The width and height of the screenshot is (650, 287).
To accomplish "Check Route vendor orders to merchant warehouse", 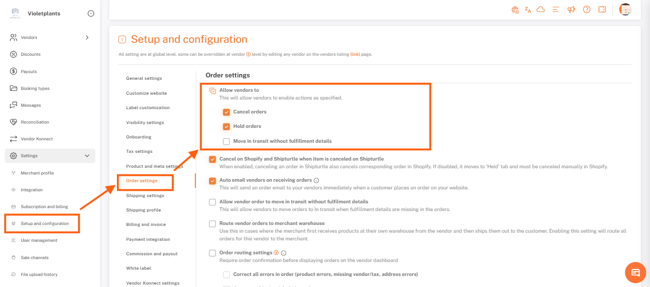I will (x=212, y=224).
